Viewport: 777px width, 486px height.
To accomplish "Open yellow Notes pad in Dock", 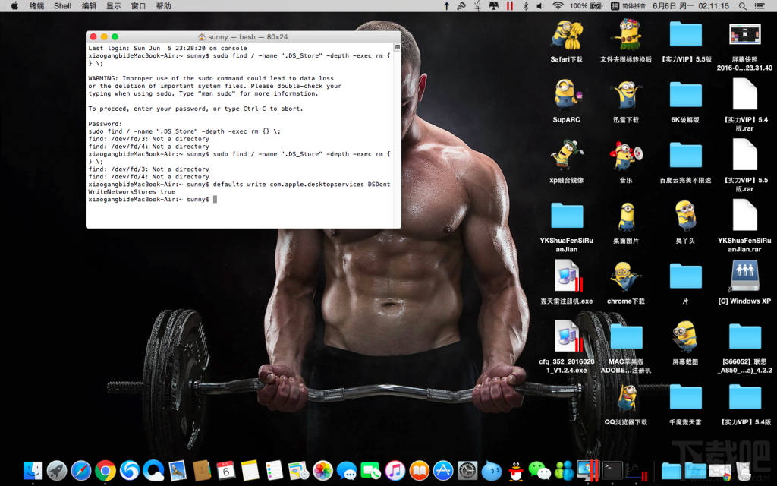I will 250,470.
